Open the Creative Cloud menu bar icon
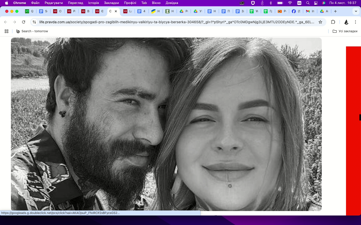 (242, 3)
